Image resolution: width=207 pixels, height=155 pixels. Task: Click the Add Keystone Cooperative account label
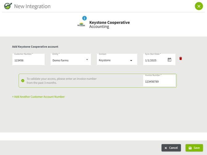click(35, 47)
